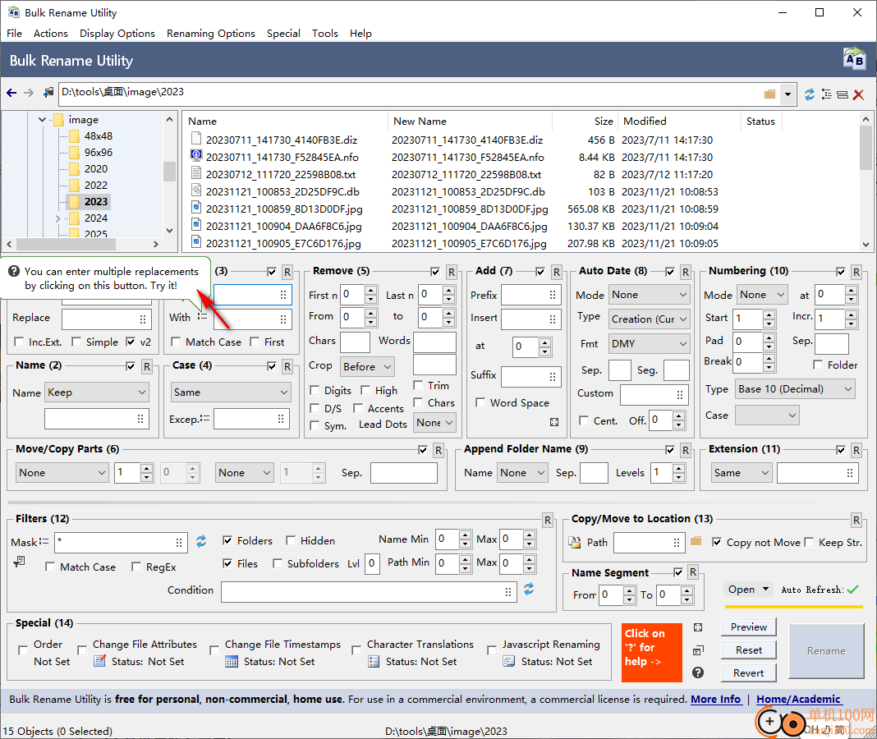Open the Character Translations icon
This screenshot has width=877, height=739.
tap(374, 661)
